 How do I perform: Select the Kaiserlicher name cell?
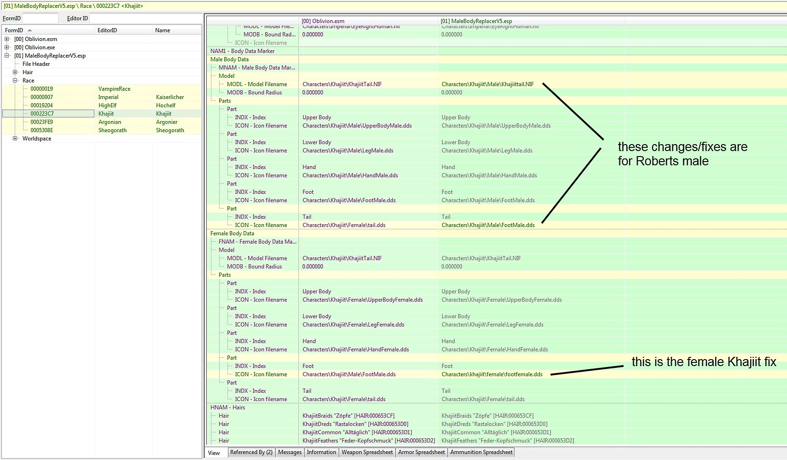tap(169, 97)
